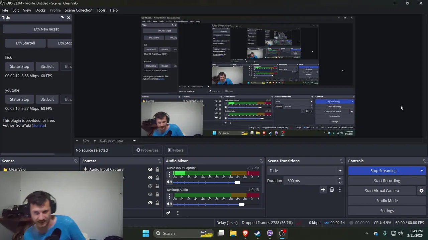Image resolution: width=428 pixels, height=240 pixels.
Task: Pop out the Audio Mixer dock
Action: (261, 161)
